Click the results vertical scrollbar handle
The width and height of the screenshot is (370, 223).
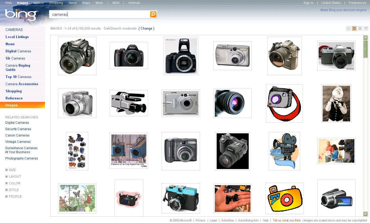point(365,49)
